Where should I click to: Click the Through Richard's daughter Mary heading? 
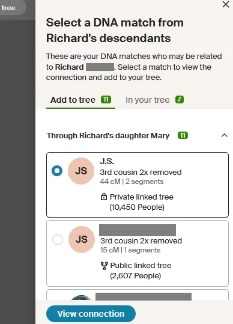108,136
